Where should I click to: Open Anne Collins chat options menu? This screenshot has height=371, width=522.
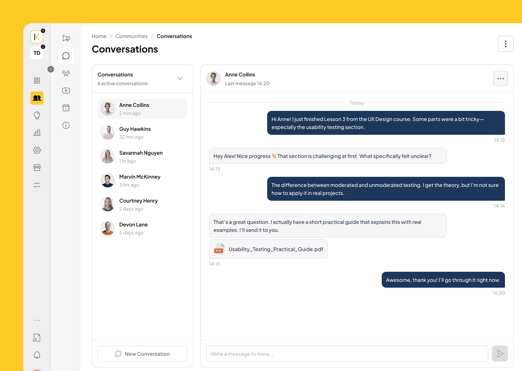(501, 79)
